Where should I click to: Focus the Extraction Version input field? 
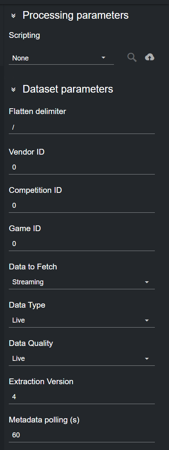point(82,397)
